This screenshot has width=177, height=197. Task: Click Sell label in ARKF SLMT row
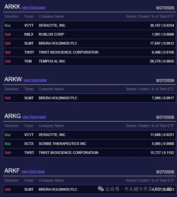8,189
